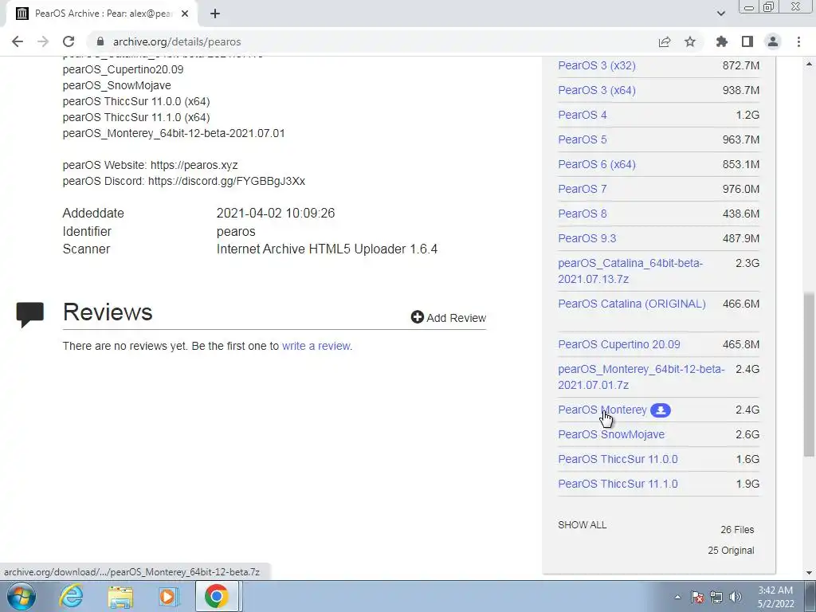Expand the tab search chevron
Image resolution: width=816 pixels, height=612 pixels.
(x=720, y=14)
